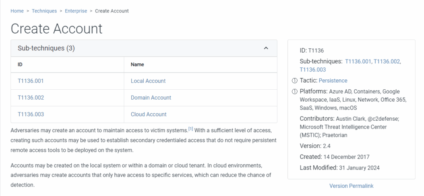This screenshot has height=196, width=424.
Task: Open T1136.002 in the sub-techniques table
Action: pyautogui.click(x=31, y=98)
